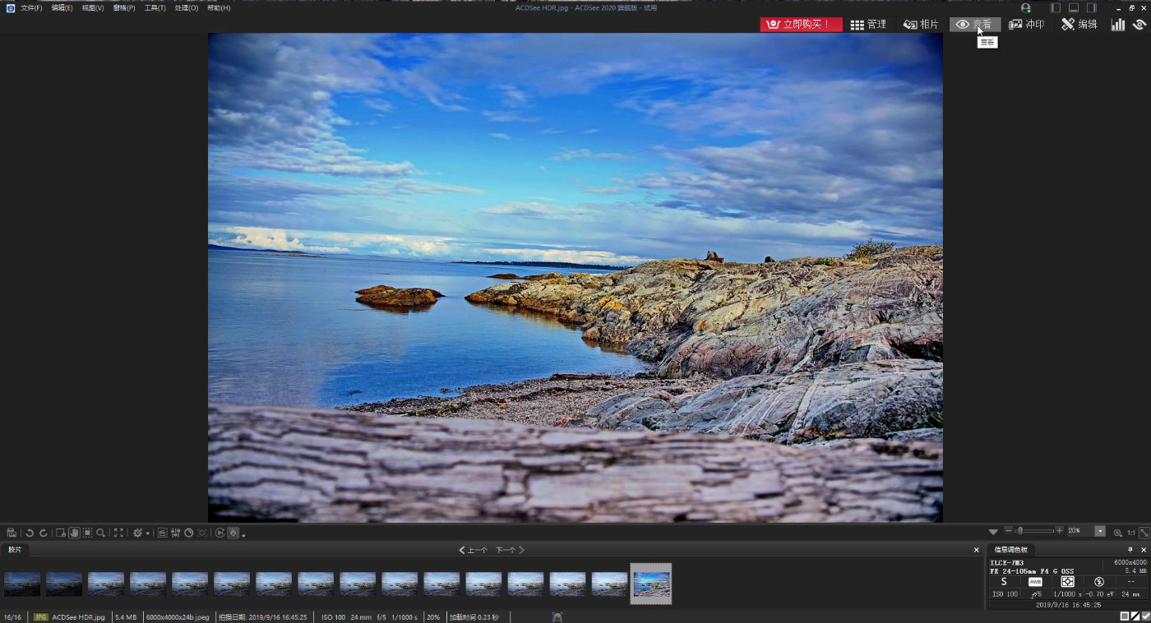Switch to the 编辑 mode tab

point(1079,25)
